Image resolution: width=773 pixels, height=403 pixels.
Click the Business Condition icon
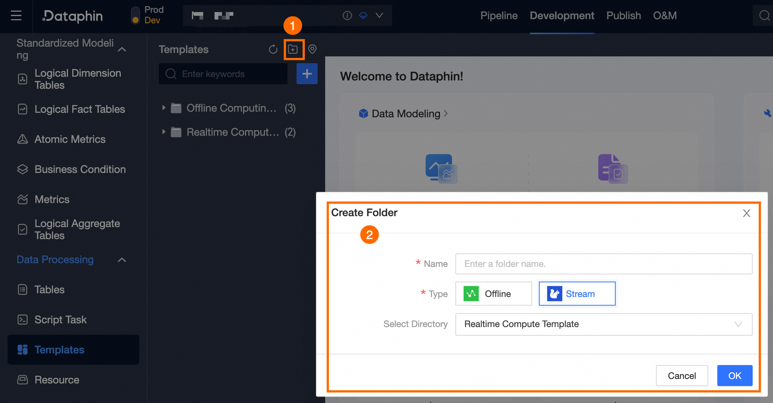[x=23, y=169]
